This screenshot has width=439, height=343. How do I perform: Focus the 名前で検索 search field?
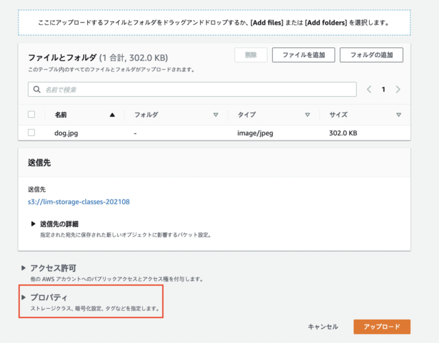tap(192, 90)
